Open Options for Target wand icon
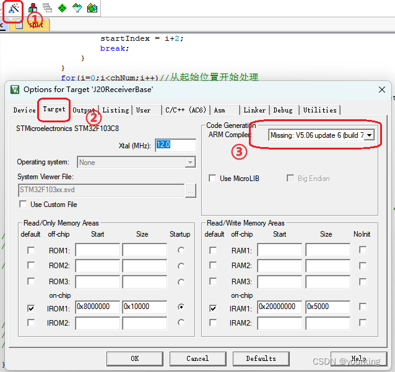This screenshot has height=372, width=395. (x=14, y=8)
